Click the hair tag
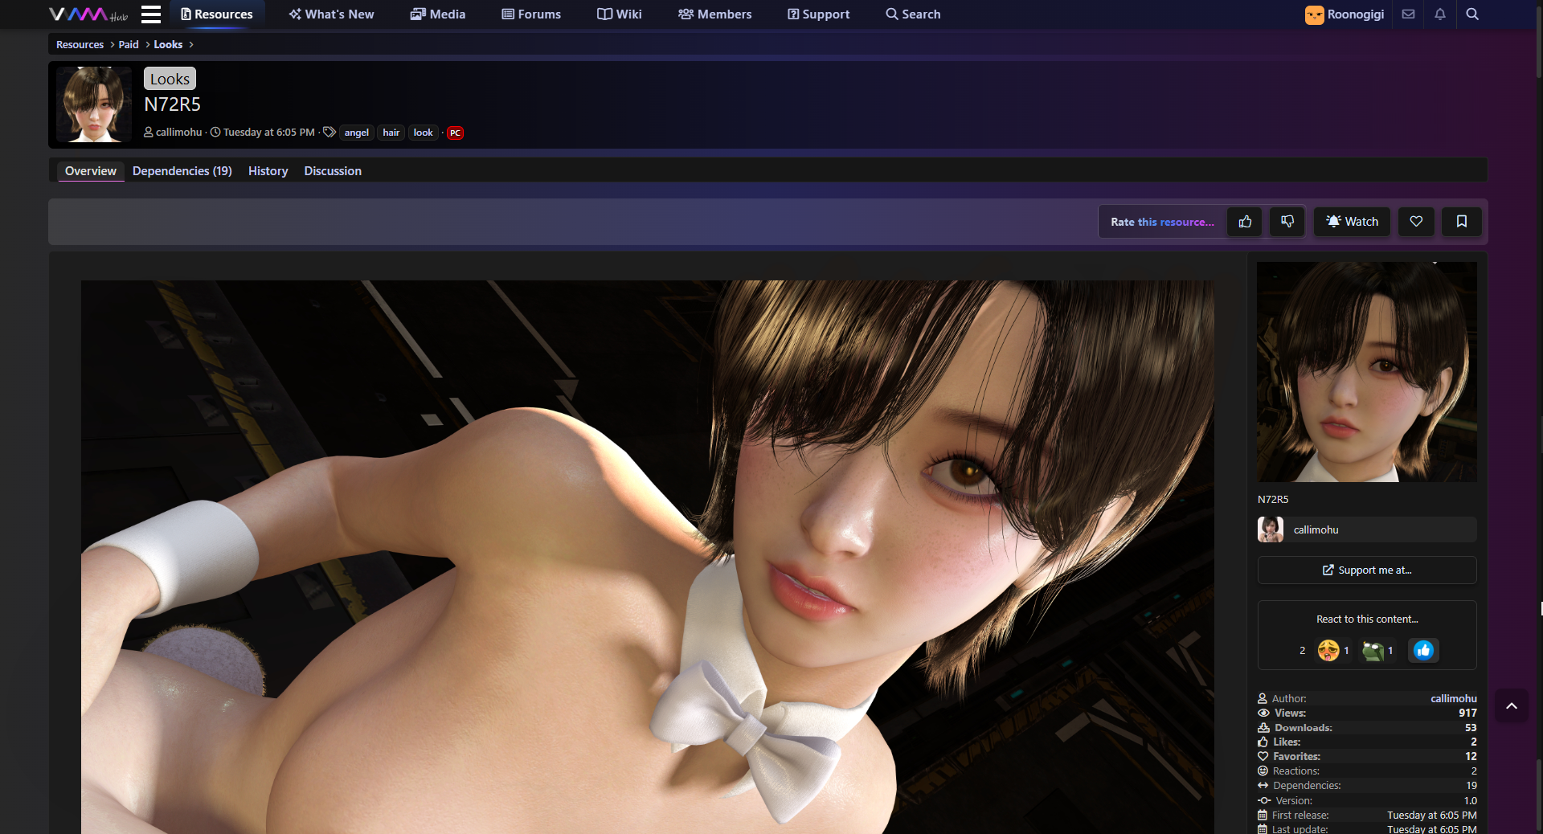The image size is (1543, 834). (x=391, y=133)
